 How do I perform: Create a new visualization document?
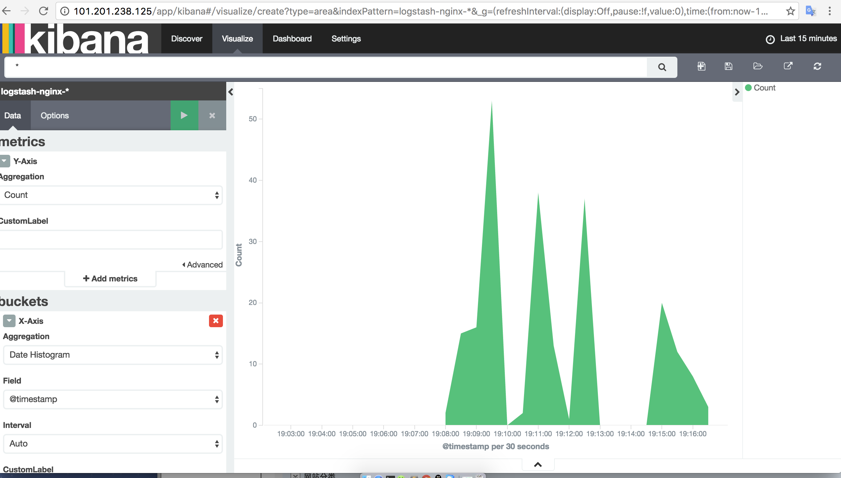(702, 66)
